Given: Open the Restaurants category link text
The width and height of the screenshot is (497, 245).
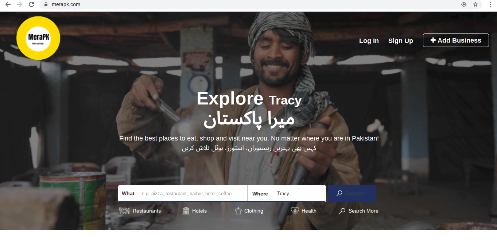Looking at the screenshot, I should [147, 211].
